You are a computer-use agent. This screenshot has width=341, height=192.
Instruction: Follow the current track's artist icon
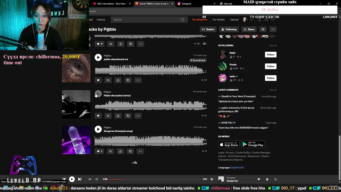tap(267, 179)
